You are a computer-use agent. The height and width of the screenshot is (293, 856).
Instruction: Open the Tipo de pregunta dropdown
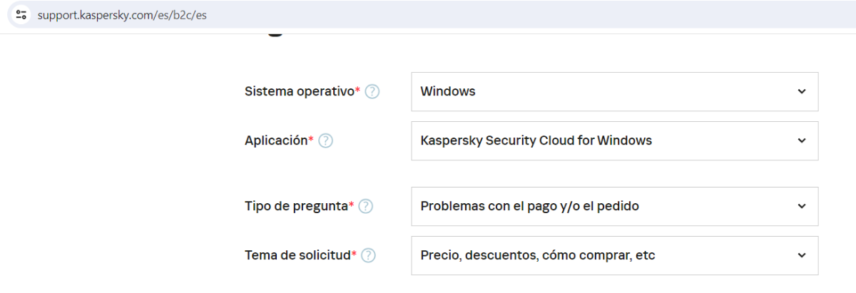613,206
